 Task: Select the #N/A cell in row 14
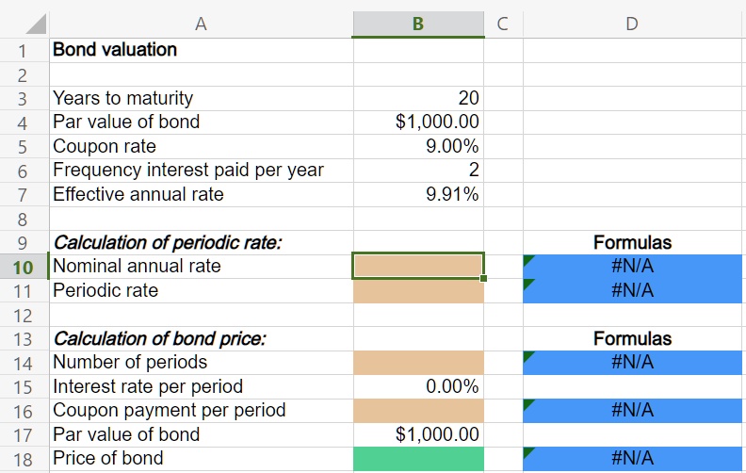click(x=632, y=363)
